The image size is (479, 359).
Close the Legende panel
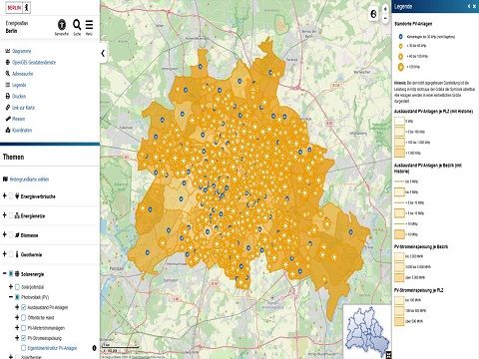474,6
